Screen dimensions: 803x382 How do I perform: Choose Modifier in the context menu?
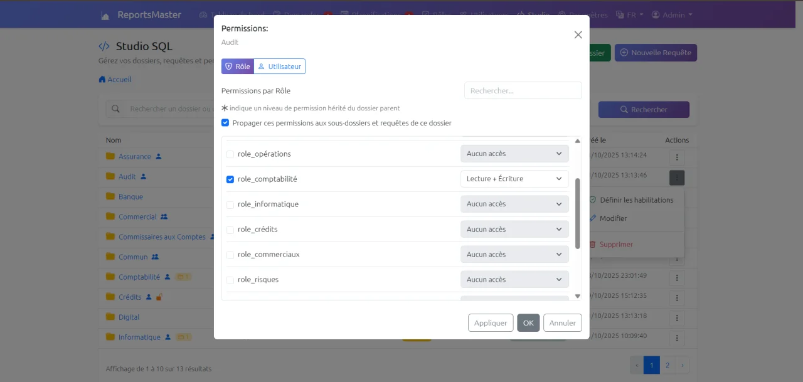click(607, 218)
